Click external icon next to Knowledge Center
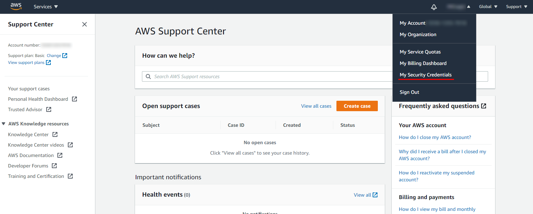Viewport: 533px width, 214px height. [x=55, y=134]
